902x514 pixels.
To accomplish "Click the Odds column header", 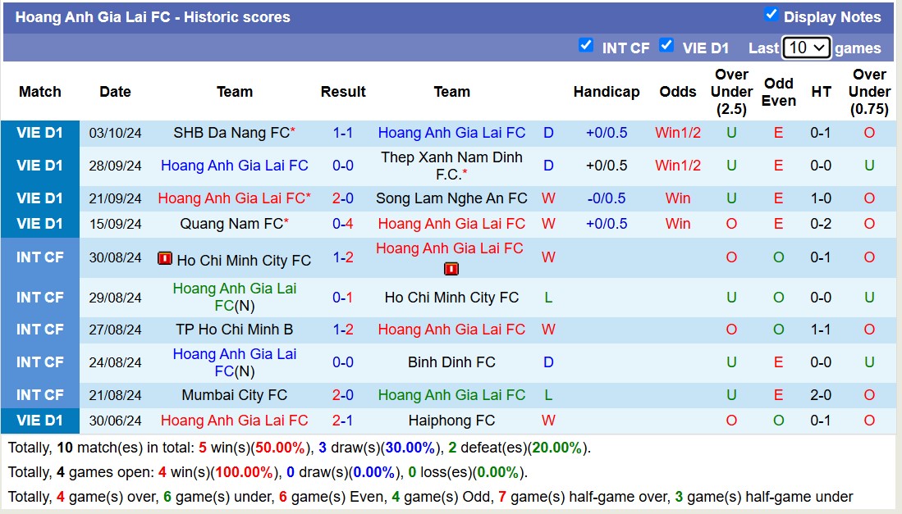I will tap(678, 92).
